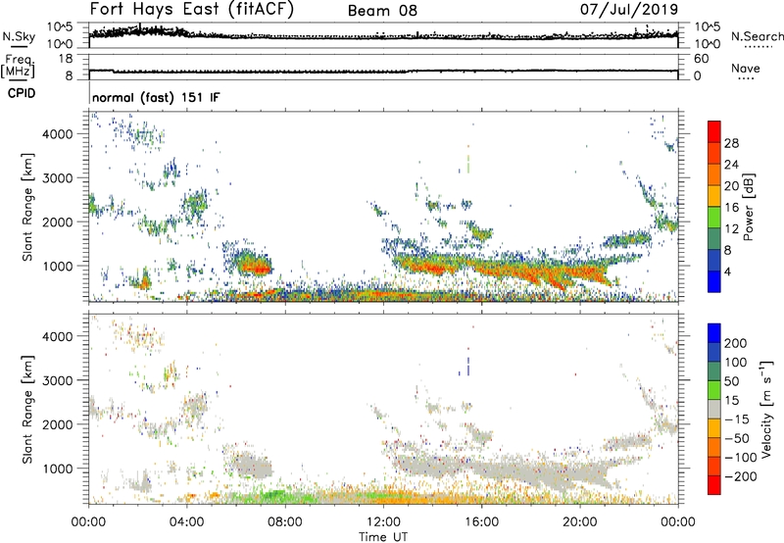The height and width of the screenshot is (543, 784).
Task: Click the 'Fort Hays East (fitACF)' title
Action: (x=192, y=10)
